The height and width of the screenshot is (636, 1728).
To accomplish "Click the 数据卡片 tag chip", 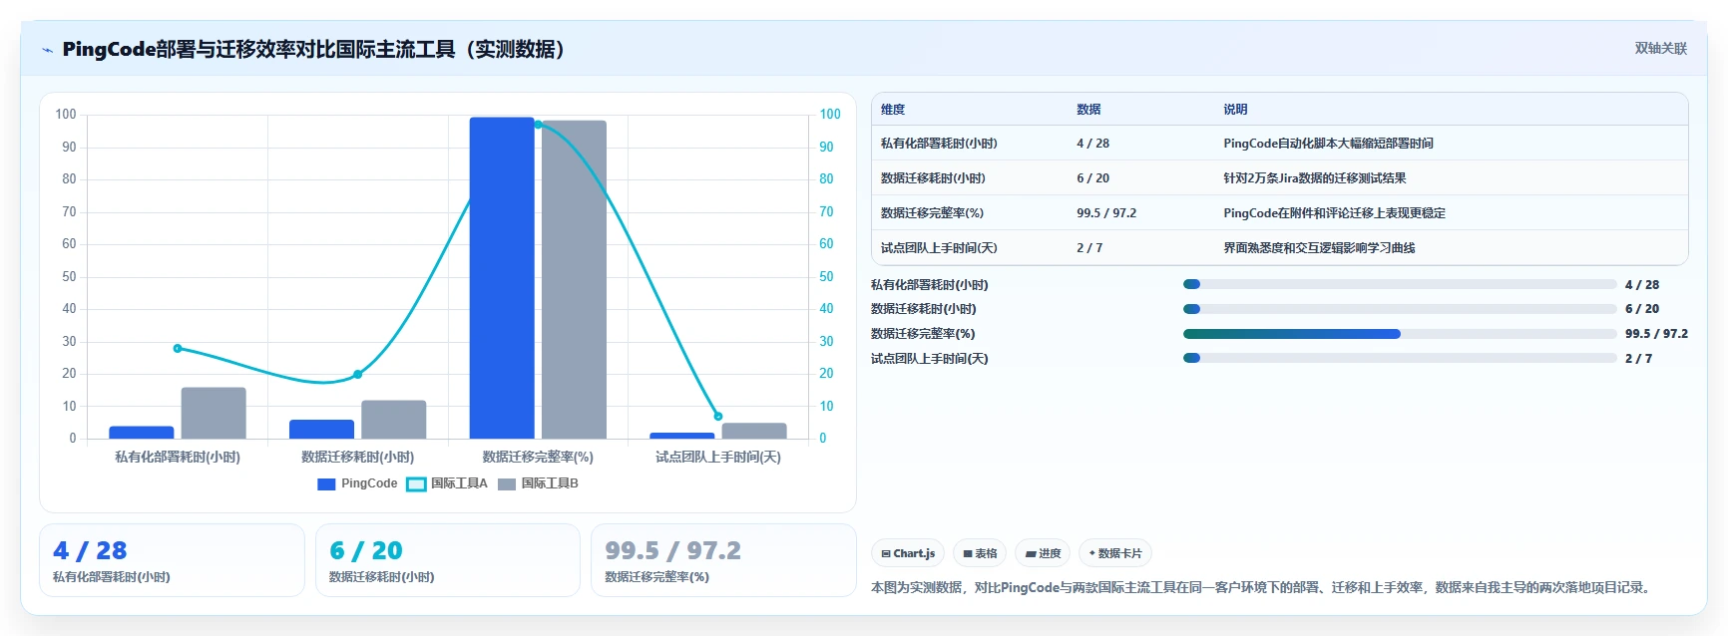I will coord(1115,553).
